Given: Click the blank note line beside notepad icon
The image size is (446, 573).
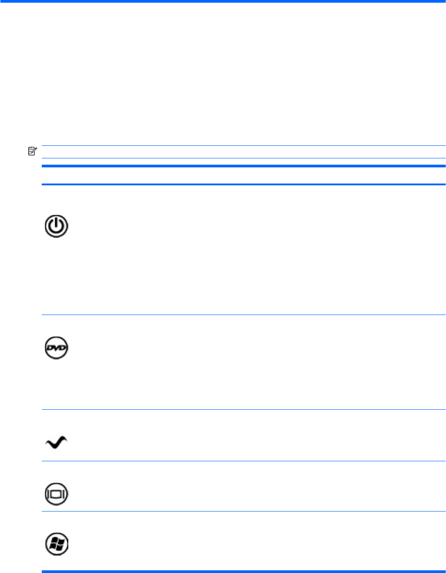Looking at the screenshot, I should (243, 152).
